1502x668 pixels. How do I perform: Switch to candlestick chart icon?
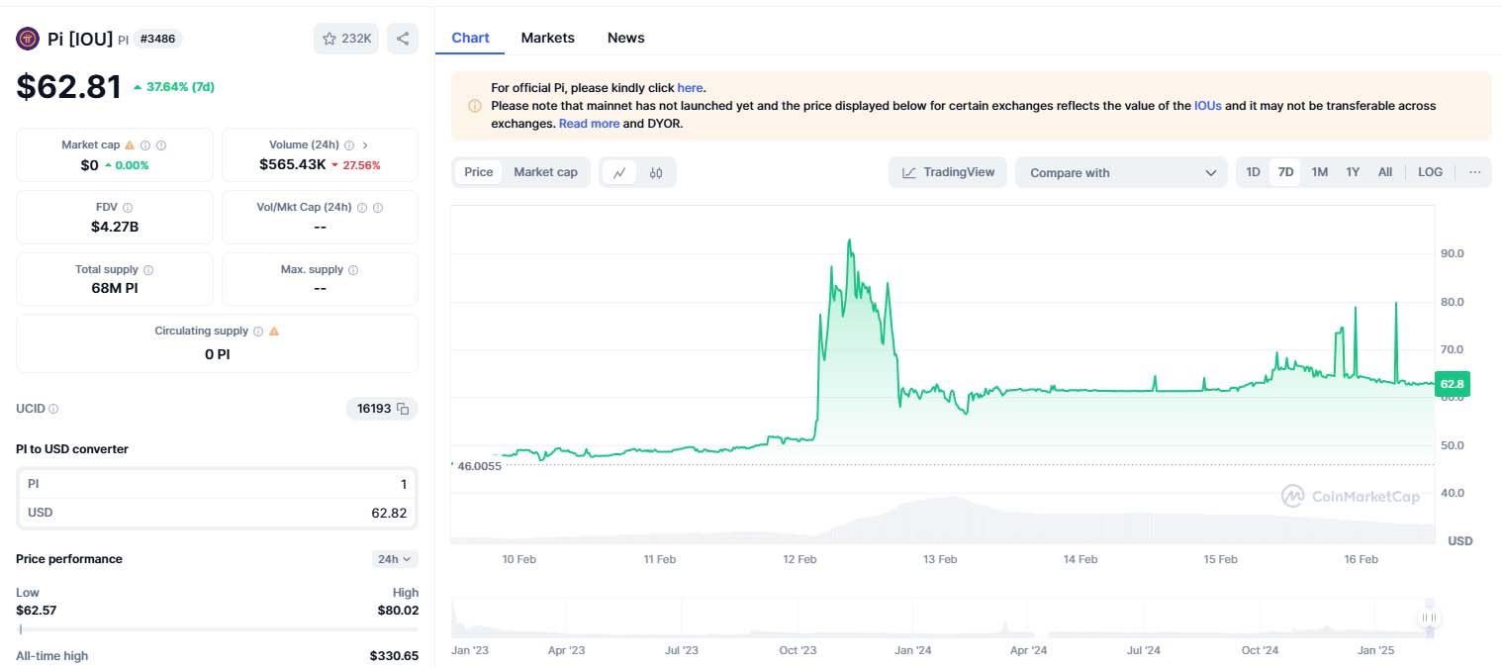click(x=656, y=172)
